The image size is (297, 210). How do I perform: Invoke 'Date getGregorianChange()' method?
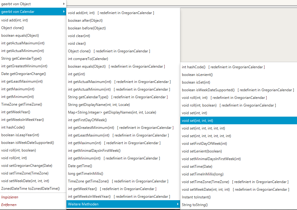(x=24, y=74)
